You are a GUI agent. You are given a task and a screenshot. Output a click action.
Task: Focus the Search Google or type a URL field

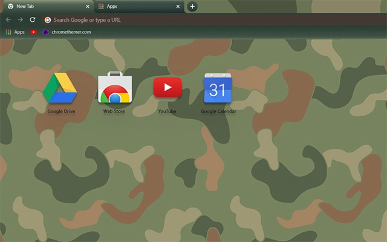214,20
